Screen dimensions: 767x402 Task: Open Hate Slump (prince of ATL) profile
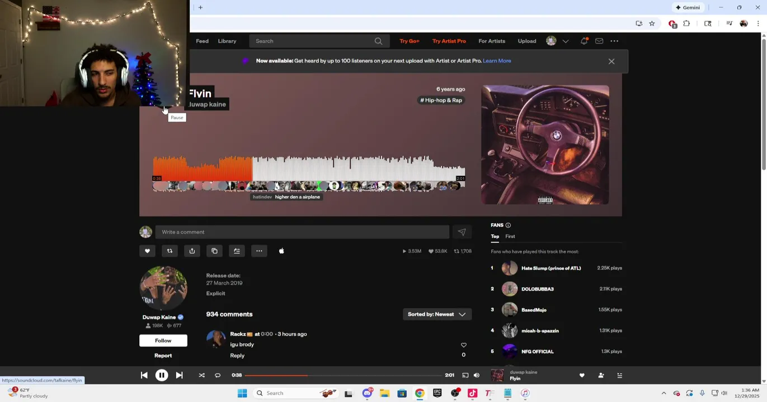click(551, 269)
